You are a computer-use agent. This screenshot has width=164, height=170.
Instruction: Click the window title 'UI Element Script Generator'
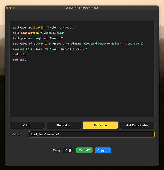(x=82, y=8)
